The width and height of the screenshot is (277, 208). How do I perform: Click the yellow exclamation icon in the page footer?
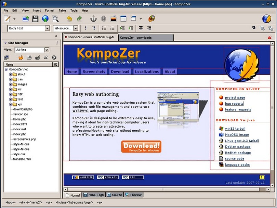[x=262, y=177]
